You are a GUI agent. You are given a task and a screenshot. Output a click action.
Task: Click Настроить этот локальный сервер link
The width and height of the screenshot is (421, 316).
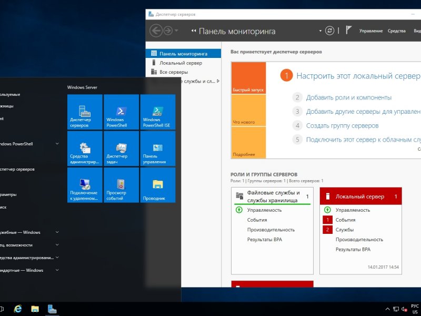pos(358,76)
